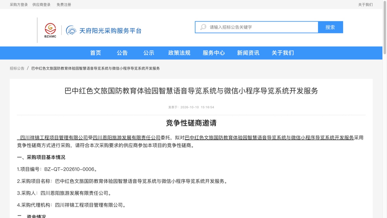Open the 采购方登录 link
The height and width of the screenshot is (218, 387).
tap(19, 4)
